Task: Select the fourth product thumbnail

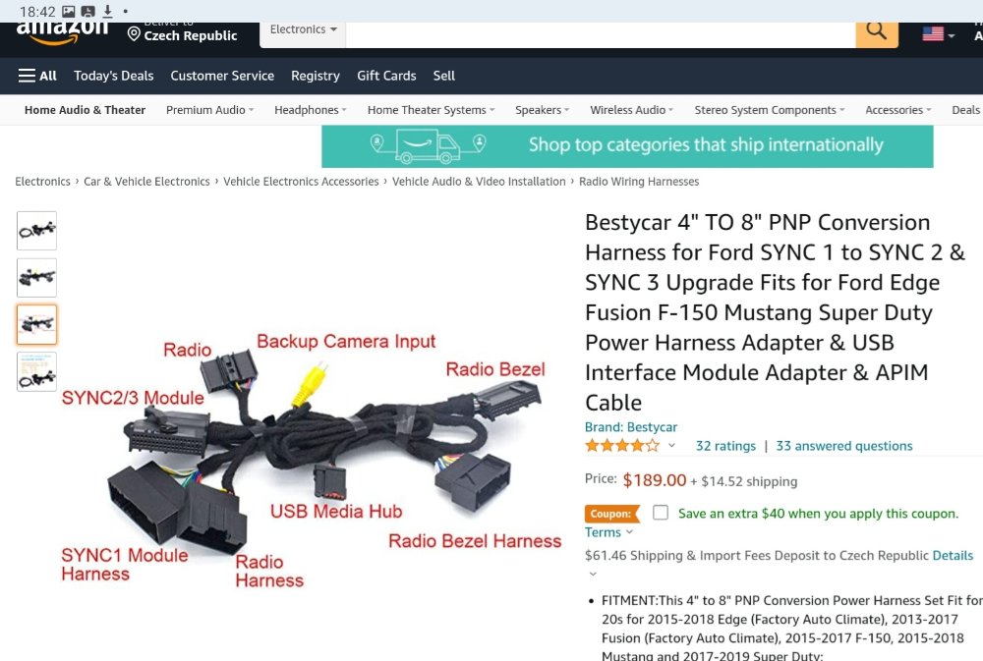Action: tap(37, 371)
